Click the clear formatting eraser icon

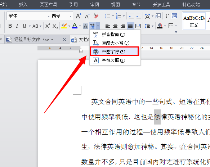pos(96,16)
